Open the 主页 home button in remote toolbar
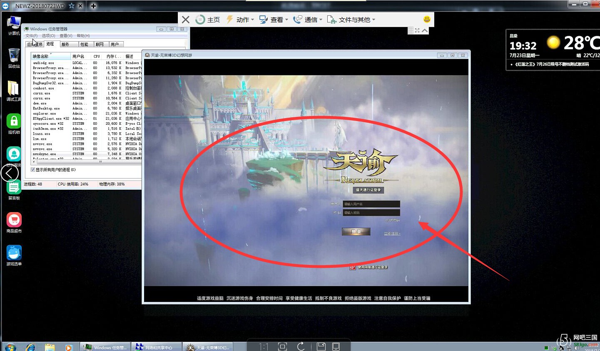600x351 pixels. point(207,20)
